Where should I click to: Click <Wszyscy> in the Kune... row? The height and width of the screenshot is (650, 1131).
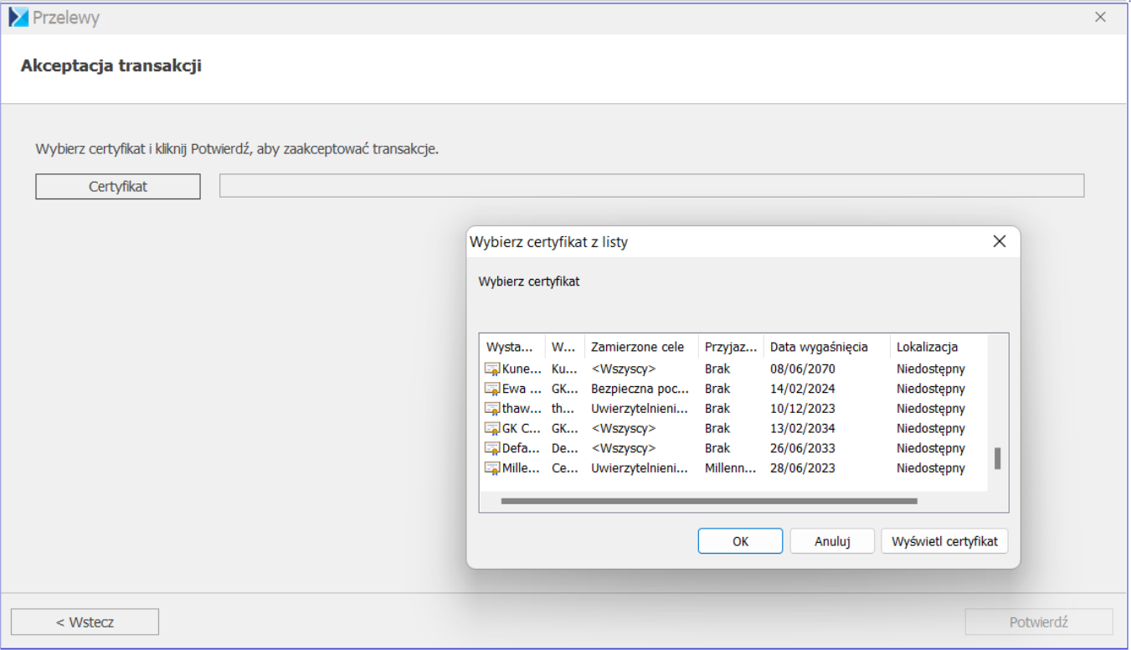point(623,369)
